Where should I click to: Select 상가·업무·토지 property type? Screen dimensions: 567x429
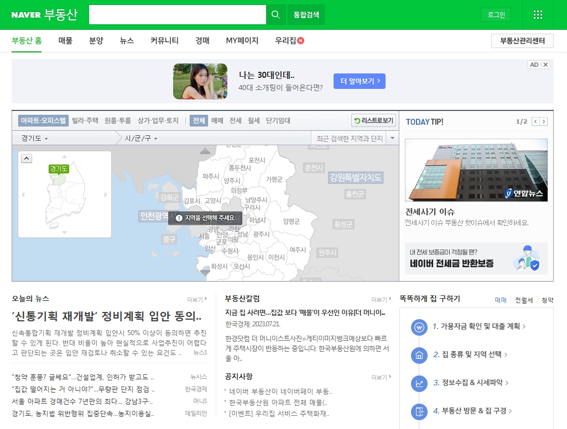point(158,120)
